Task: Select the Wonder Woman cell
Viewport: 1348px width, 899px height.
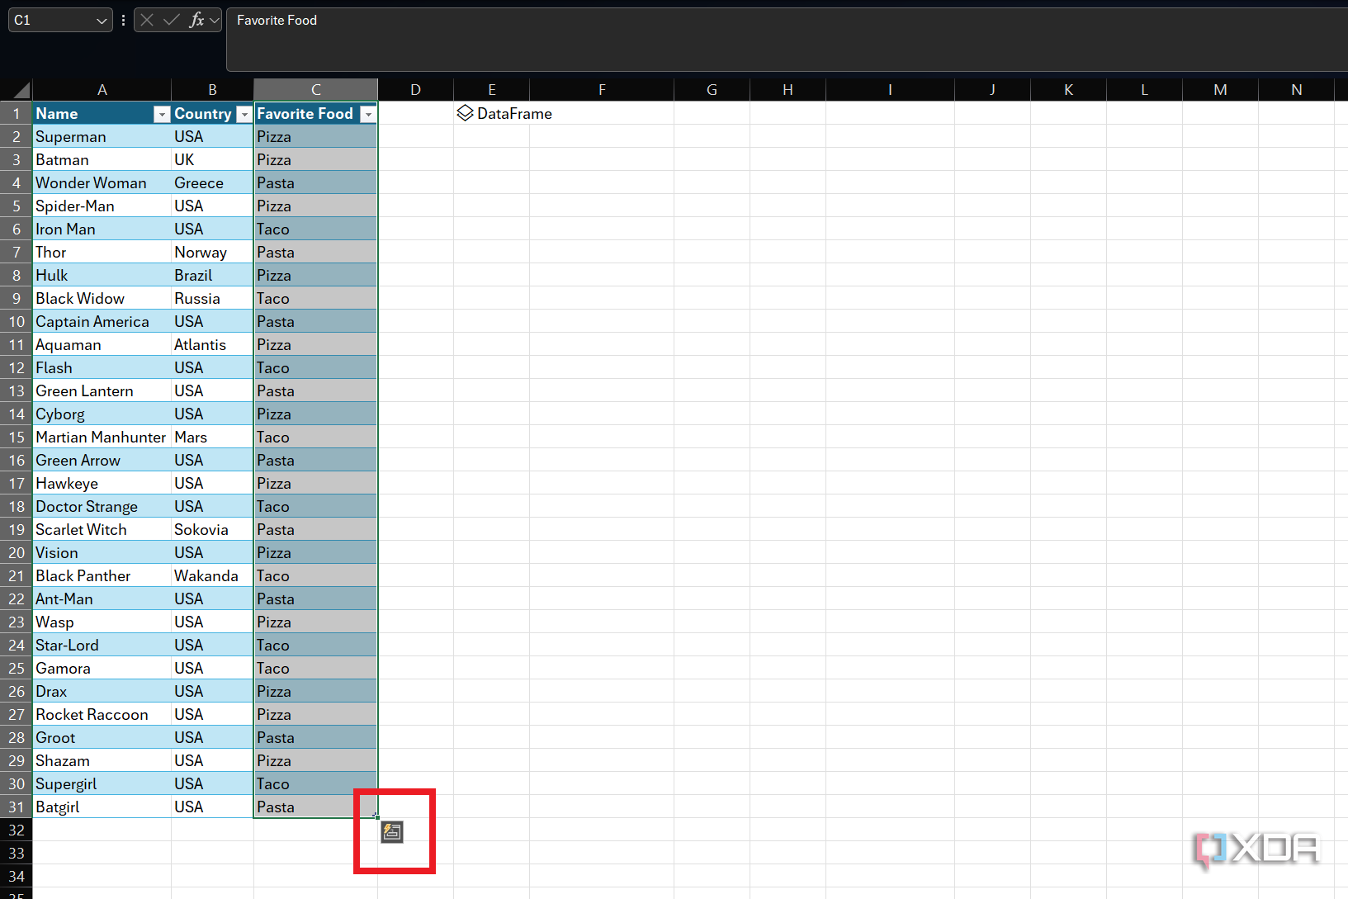Action: [x=102, y=182]
